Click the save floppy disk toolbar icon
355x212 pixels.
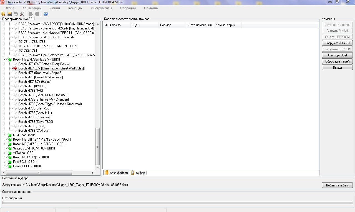coord(9,14)
